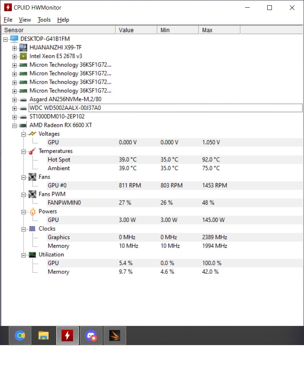Image resolution: width=304 pixels, height=380 pixels.
Task: Click the desktop computer icon for DESKTOP-G41B1FM
Action: coord(14,39)
